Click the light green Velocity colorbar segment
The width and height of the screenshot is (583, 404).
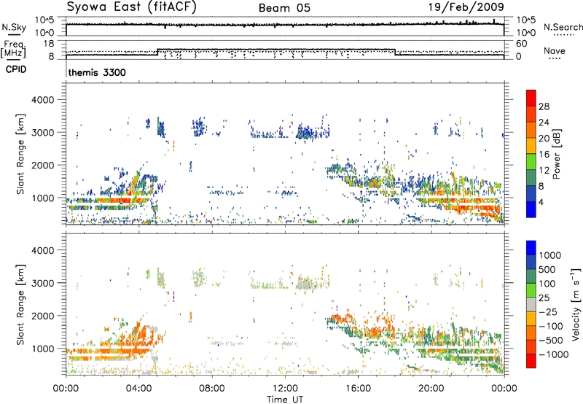tap(531, 290)
